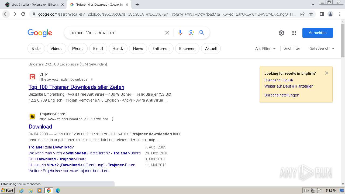This screenshot has height=194, width=345.
Task: Bookmark this page with the star icon
Action: click(x=311, y=14)
